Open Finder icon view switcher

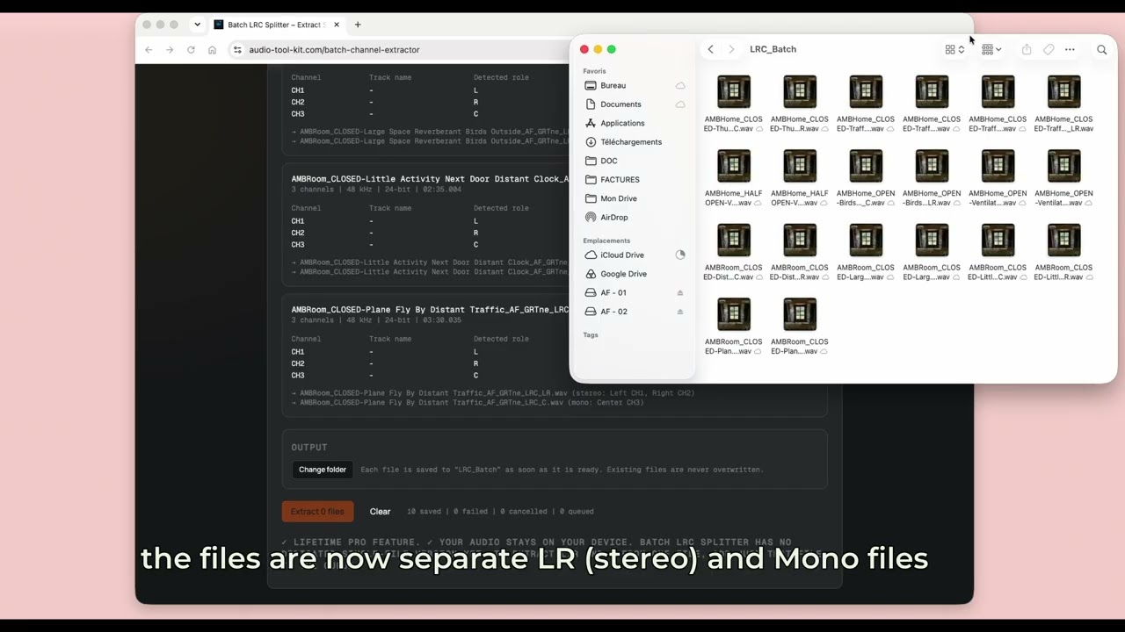click(954, 50)
